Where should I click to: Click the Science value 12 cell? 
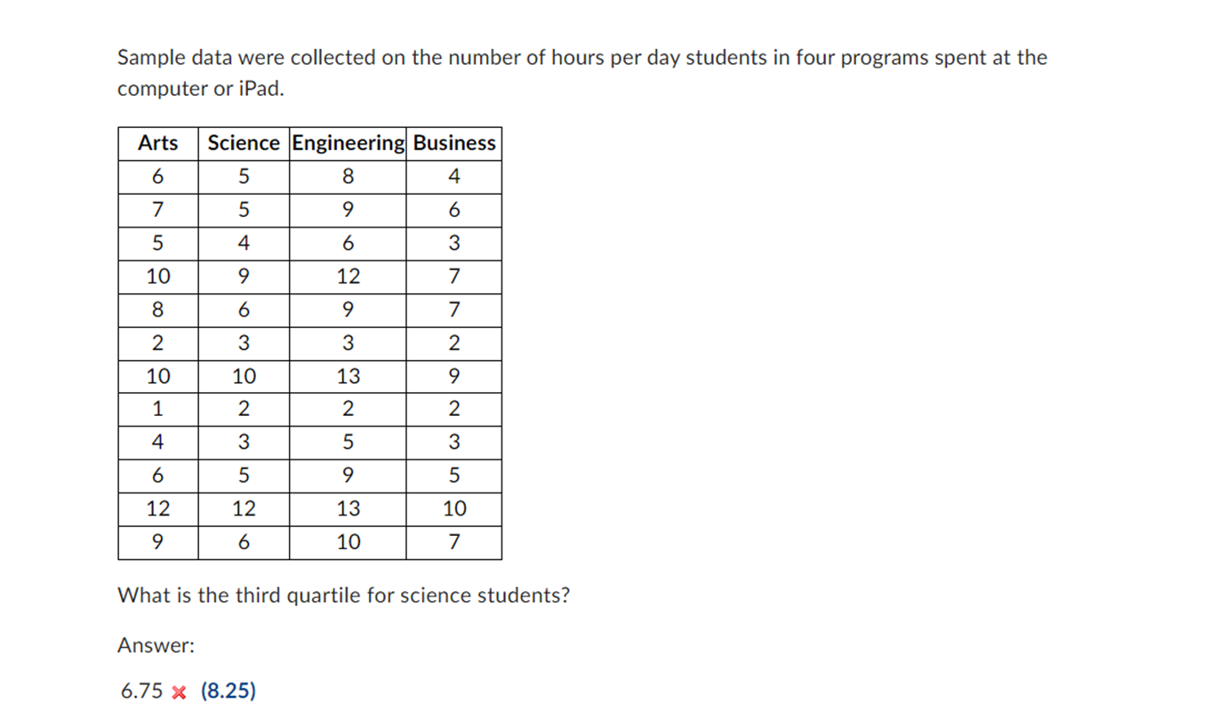[x=244, y=508]
